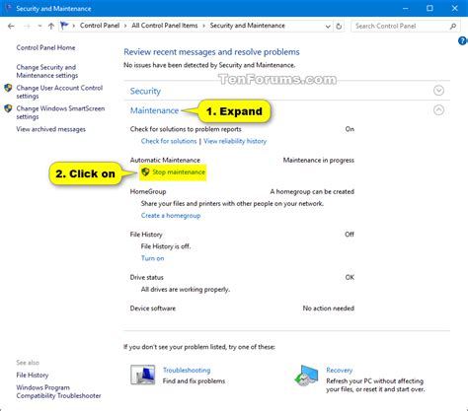Click Check for solutions link
The height and width of the screenshot is (411, 468).
click(x=169, y=141)
